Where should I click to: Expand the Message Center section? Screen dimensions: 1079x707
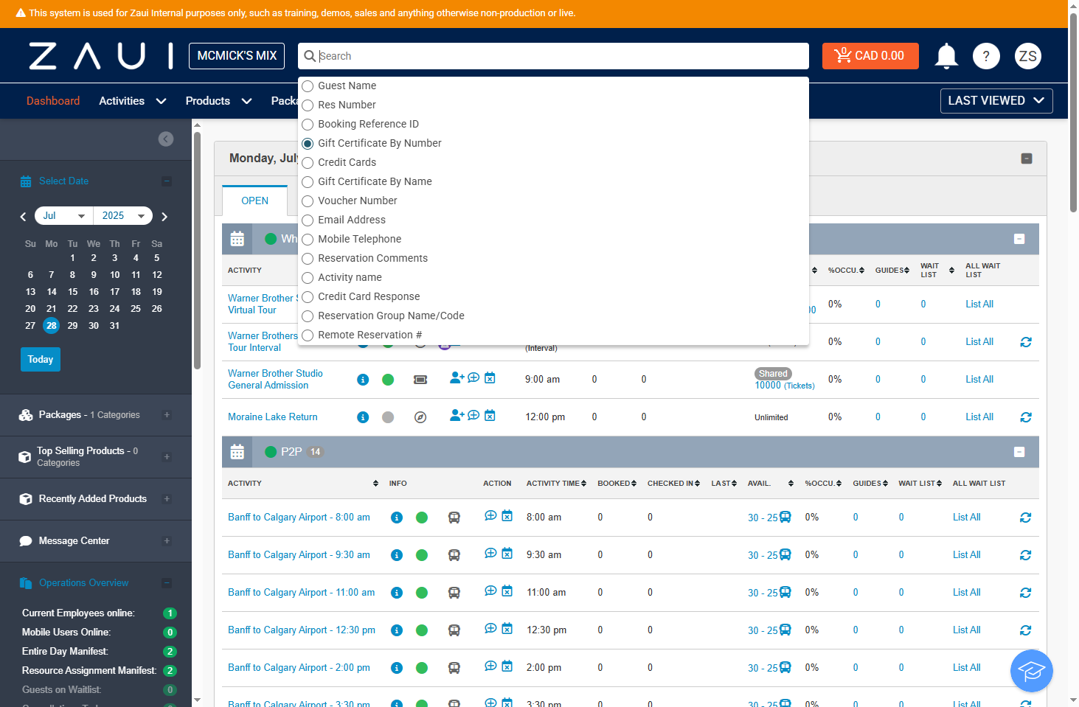pos(167,541)
